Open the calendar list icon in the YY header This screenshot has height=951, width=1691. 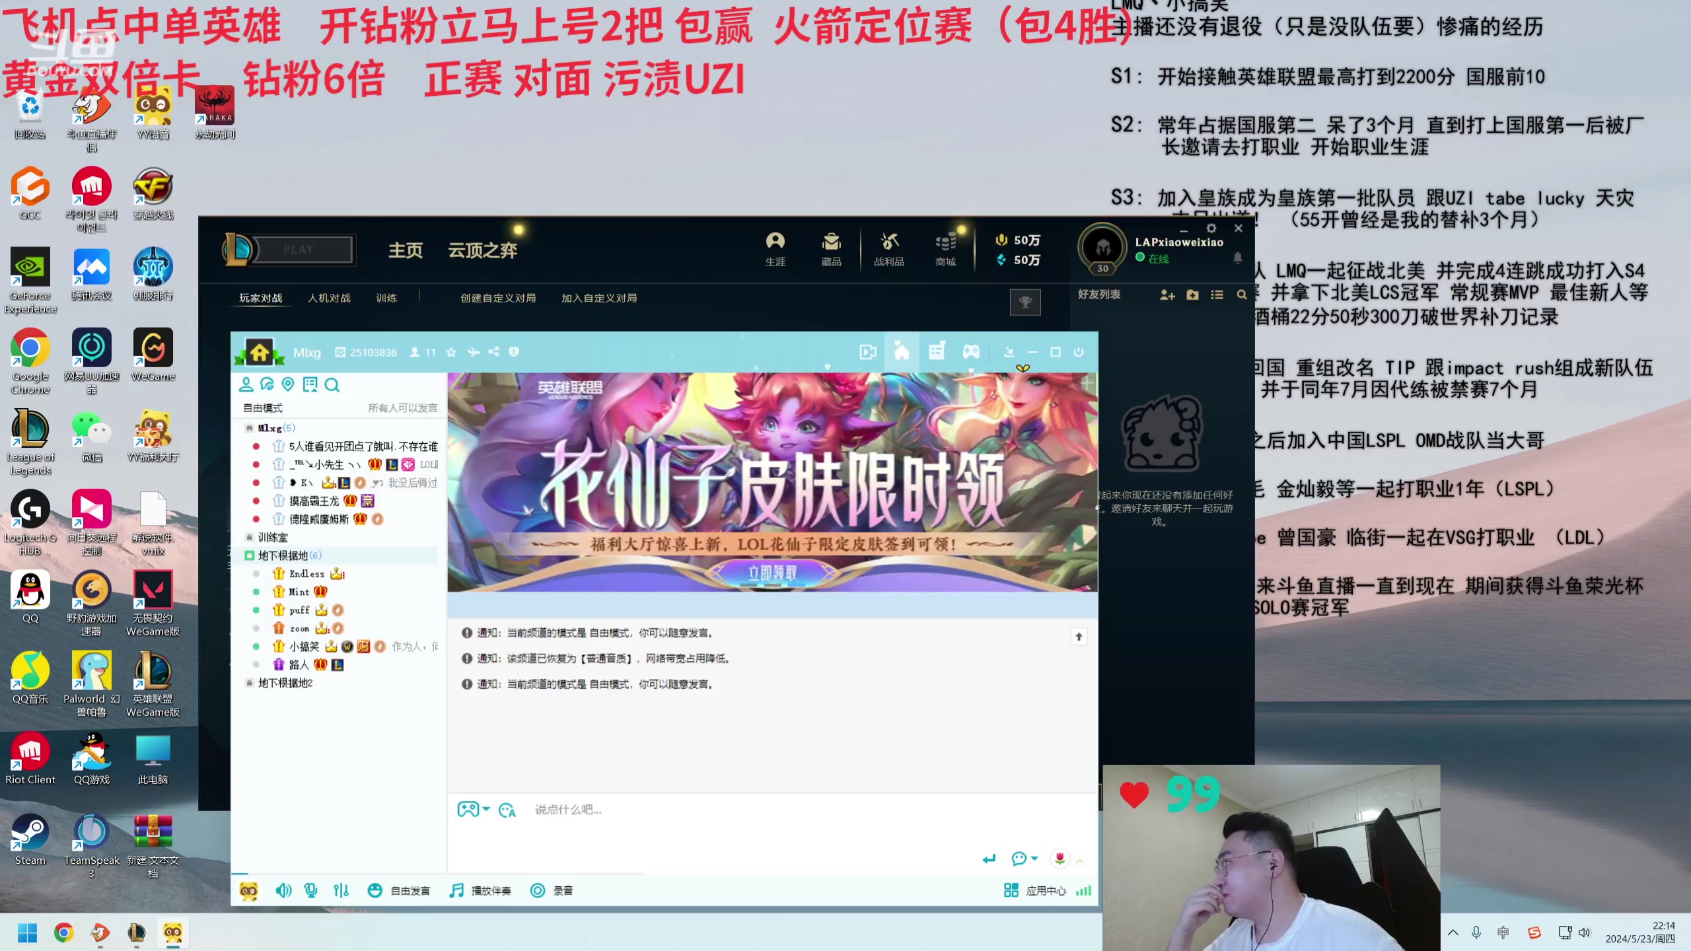pyautogui.click(x=937, y=351)
